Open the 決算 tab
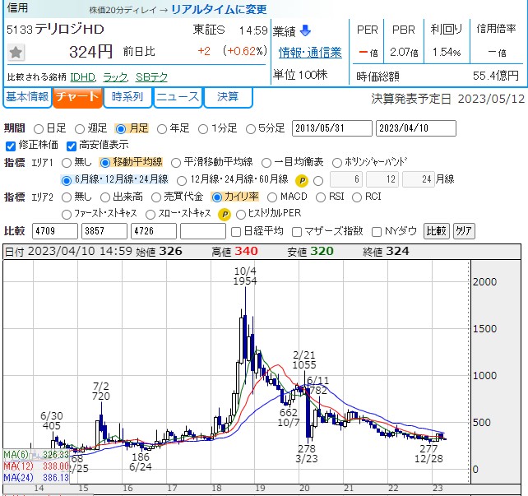The image size is (528, 496). 228,97
